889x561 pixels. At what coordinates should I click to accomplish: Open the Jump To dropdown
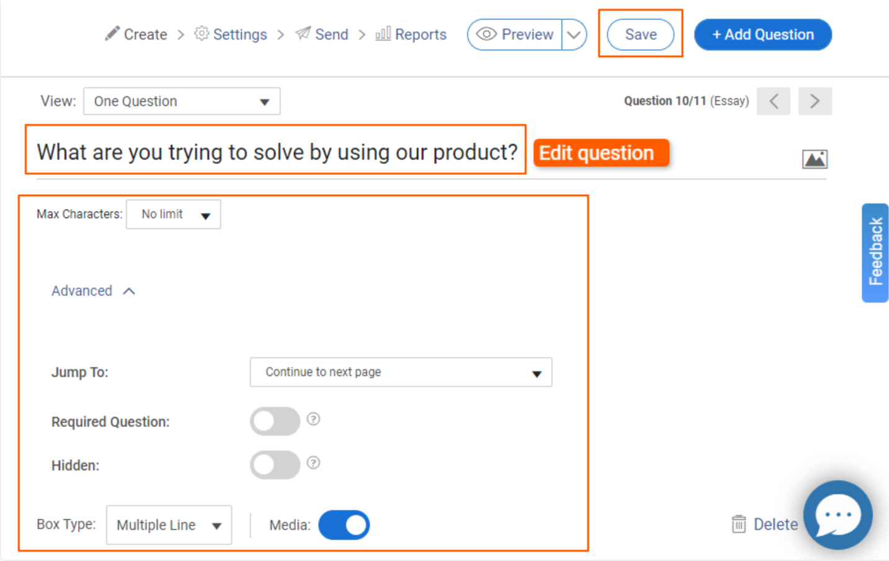(x=401, y=372)
